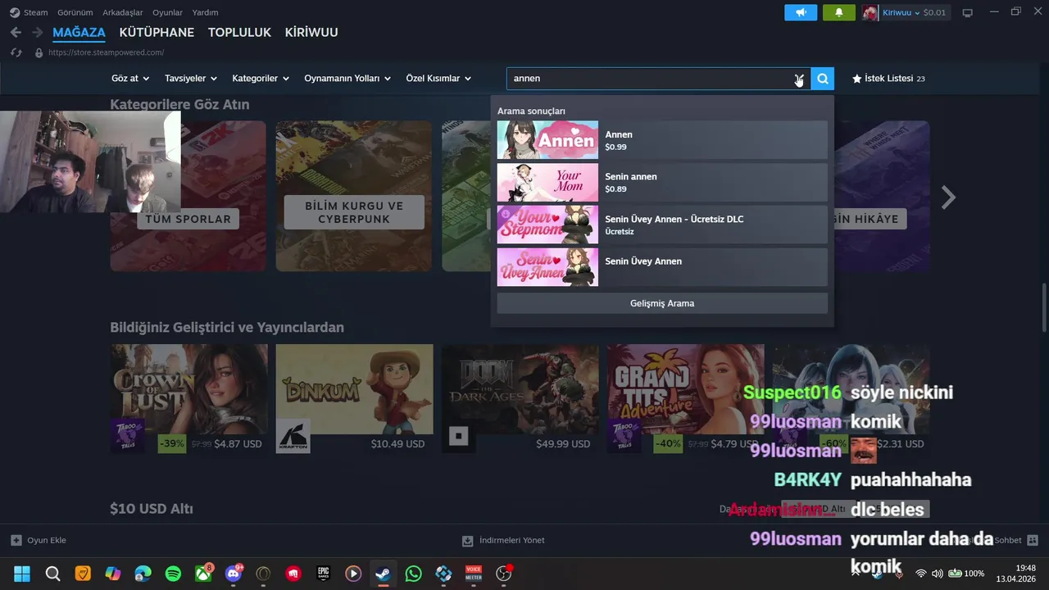Open BİLİM KURGU VE CYBERPUNK category card
Screen dimensions: 1049x590
[354, 196]
